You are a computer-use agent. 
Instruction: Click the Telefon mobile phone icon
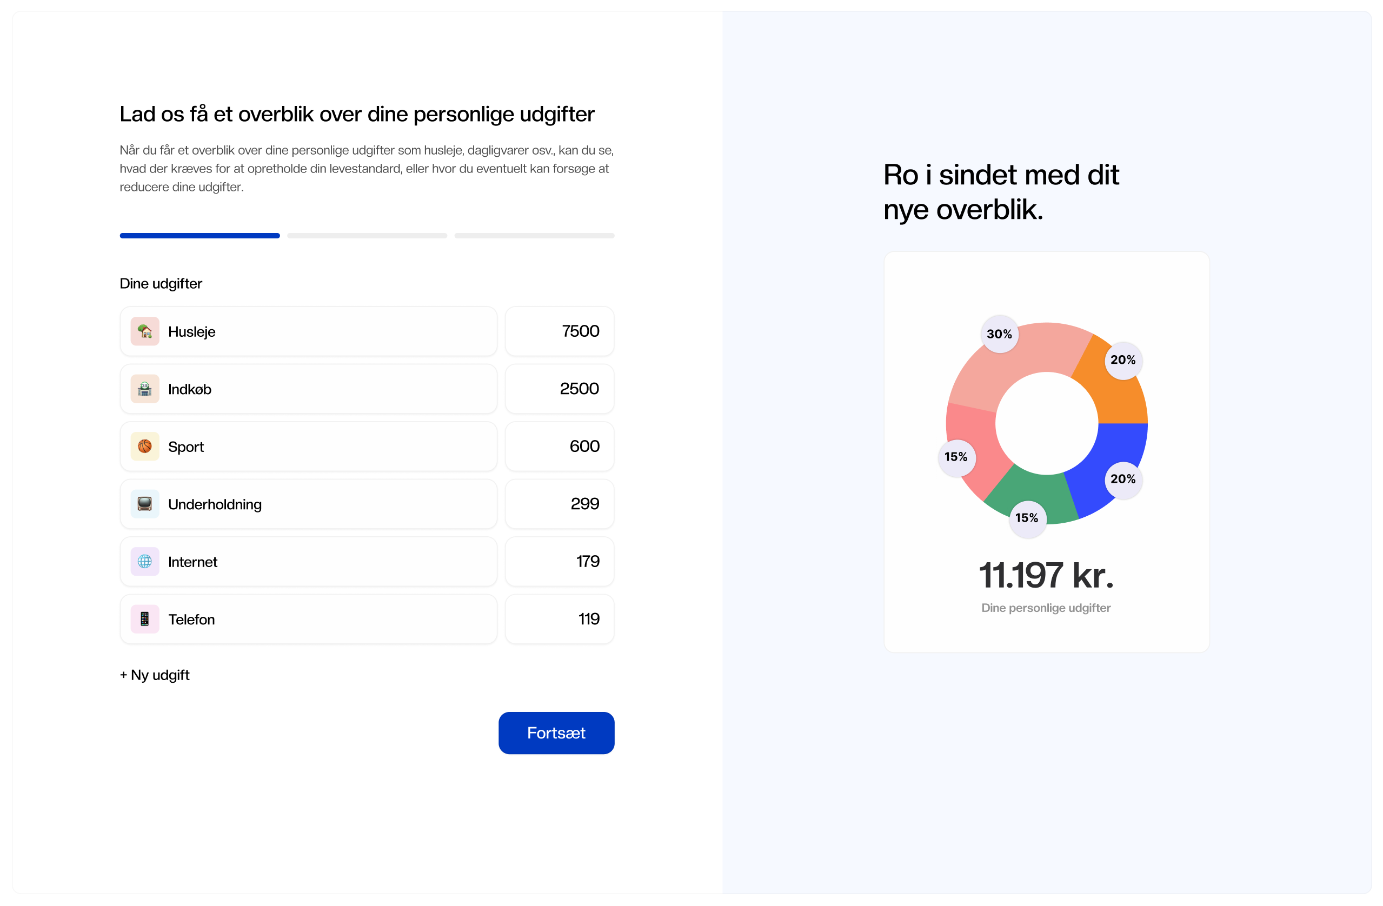pos(145,619)
